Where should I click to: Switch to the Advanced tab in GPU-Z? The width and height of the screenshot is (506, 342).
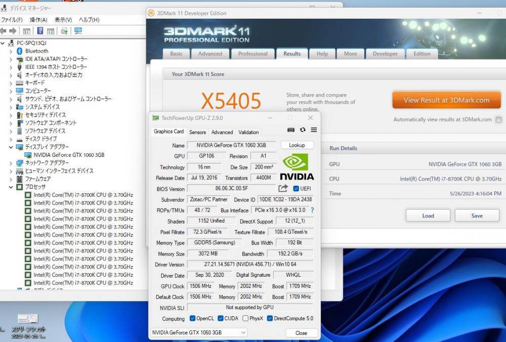[x=222, y=132]
